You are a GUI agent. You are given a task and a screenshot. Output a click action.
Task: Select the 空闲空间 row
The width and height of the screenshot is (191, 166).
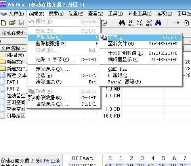(13, 102)
